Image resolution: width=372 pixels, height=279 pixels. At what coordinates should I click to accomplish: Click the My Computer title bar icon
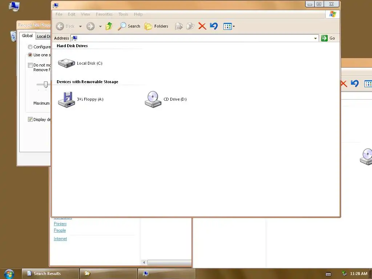[x=56, y=5]
